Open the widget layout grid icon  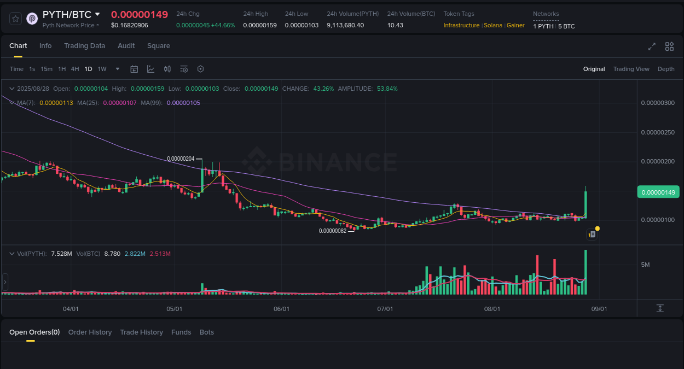click(669, 47)
